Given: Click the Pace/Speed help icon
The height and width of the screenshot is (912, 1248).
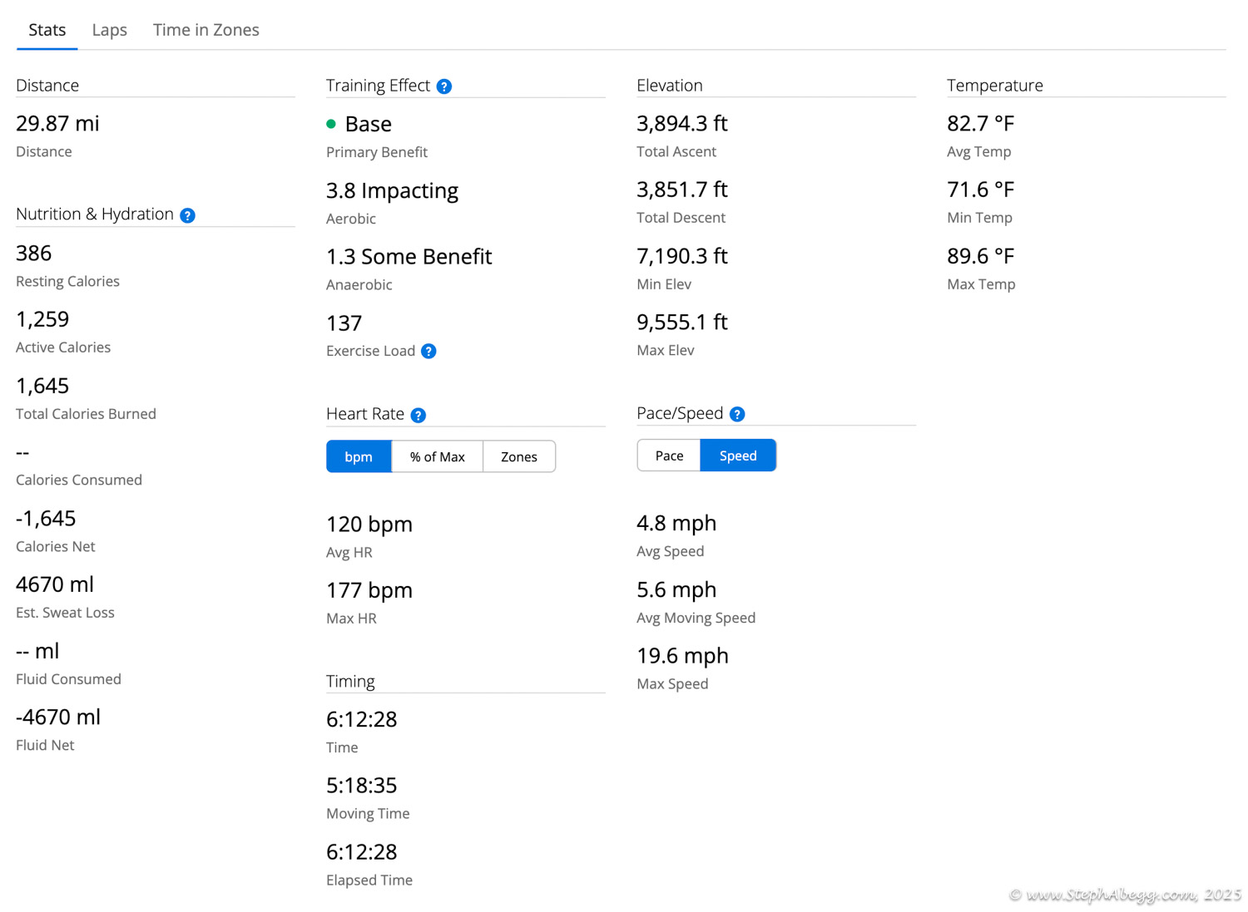Looking at the screenshot, I should 737,414.
